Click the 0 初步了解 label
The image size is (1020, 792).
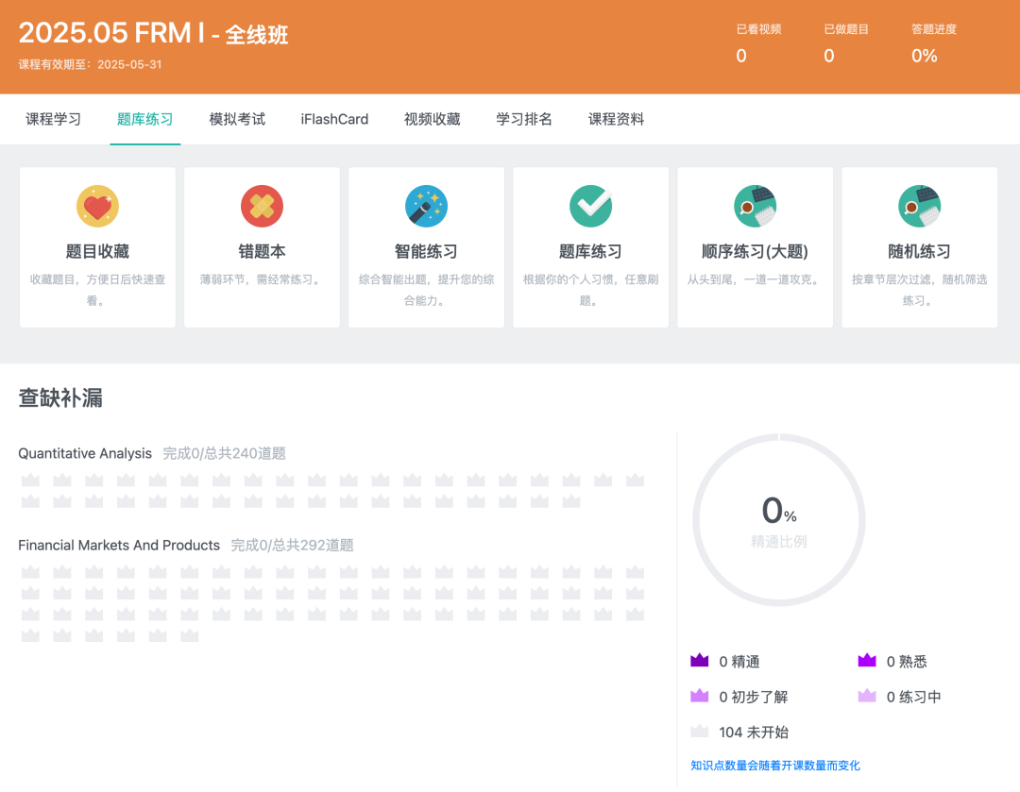point(754,697)
